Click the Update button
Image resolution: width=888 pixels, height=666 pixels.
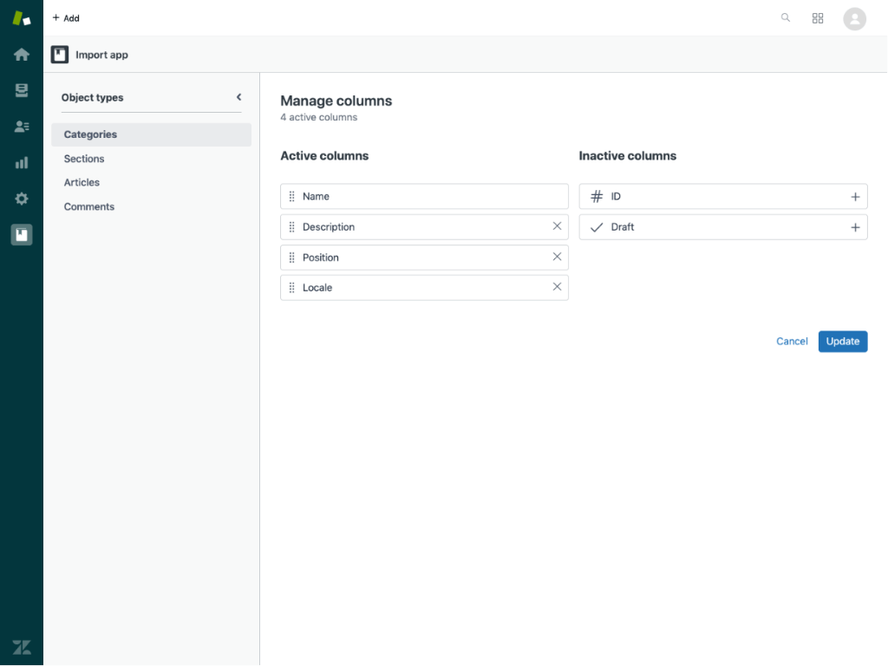842,341
